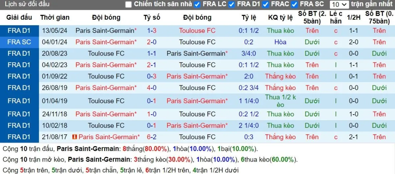This screenshot has height=174, width=395.
Task: Disable the FRA SC filter checkbox
Action: pos(294,4)
